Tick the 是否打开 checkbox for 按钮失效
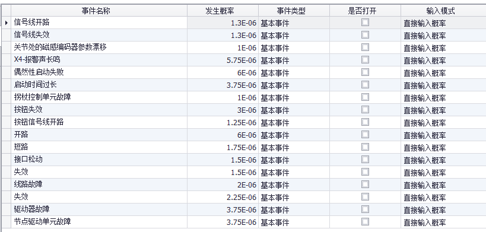The width and height of the screenshot is (486, 232). 365,109
